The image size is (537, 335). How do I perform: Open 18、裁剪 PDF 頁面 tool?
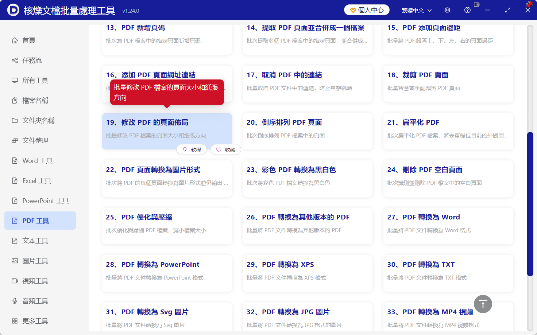pyautogui.click(x=448, y=84)
